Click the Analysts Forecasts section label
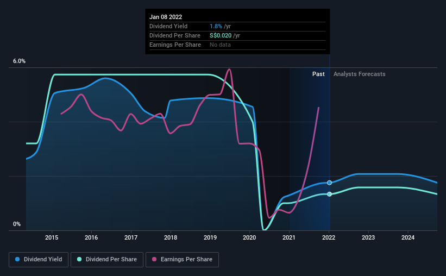Viewport: 446px width, 276px height. 359,74
